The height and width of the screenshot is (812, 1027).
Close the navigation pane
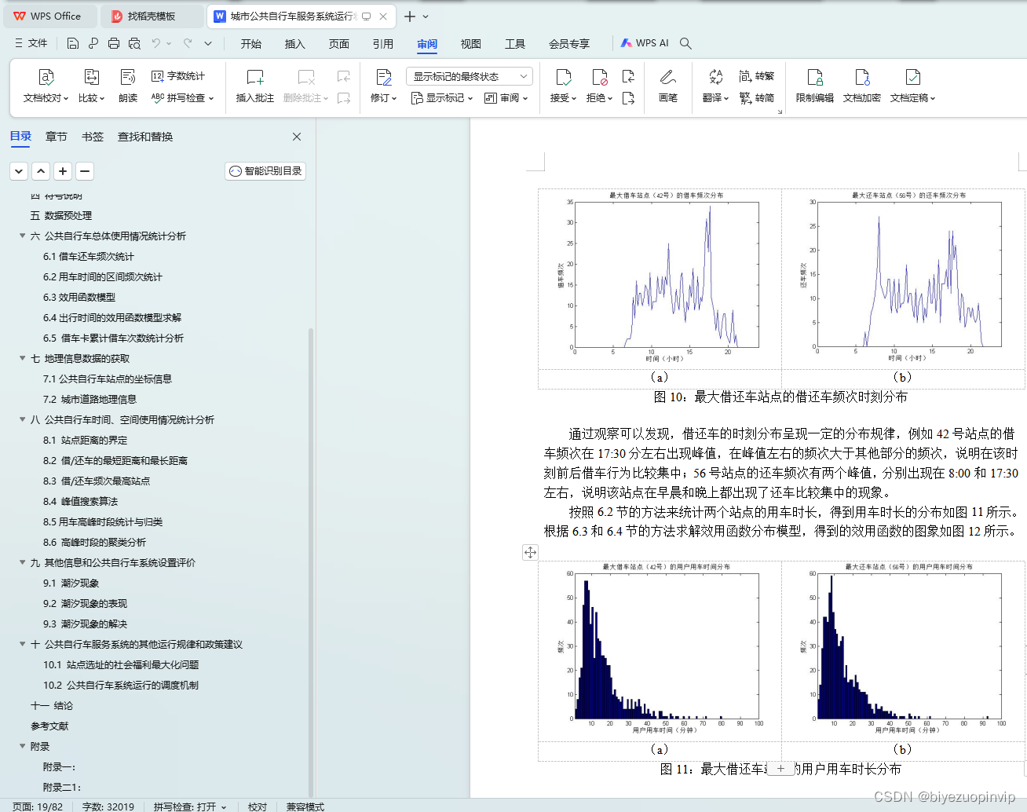pos(297,137)
